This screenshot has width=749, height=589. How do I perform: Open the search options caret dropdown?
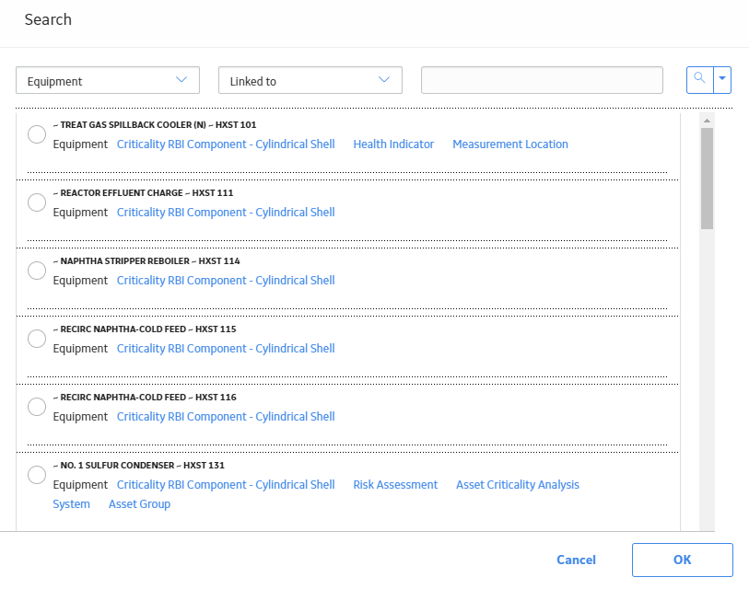[722, 80]
